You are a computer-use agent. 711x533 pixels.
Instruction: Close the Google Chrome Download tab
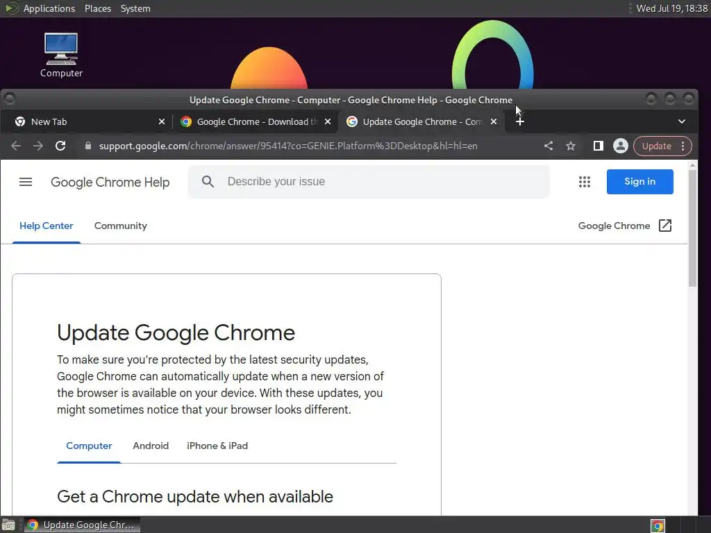point(328,121)
